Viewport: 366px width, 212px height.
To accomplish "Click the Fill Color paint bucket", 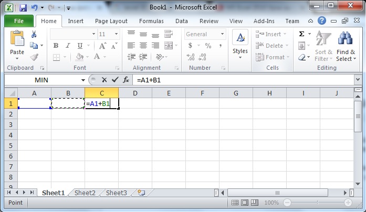I will coord(80,57).
